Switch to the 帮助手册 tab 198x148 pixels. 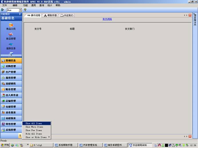(x=50, y=15)
